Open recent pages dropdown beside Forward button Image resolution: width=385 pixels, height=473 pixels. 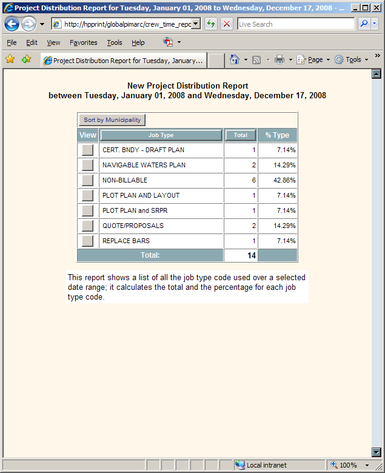[42, 24]
